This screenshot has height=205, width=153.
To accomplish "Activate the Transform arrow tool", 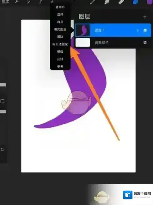I will point(52,2).
